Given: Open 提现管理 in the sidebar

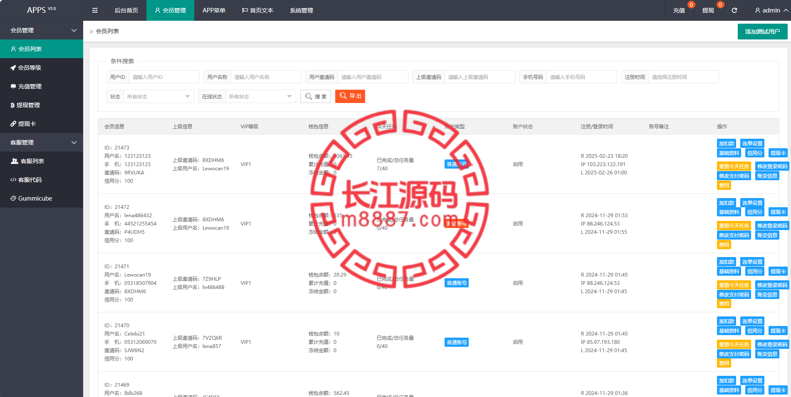Looking at the screenshot, I should click(42, 105).
